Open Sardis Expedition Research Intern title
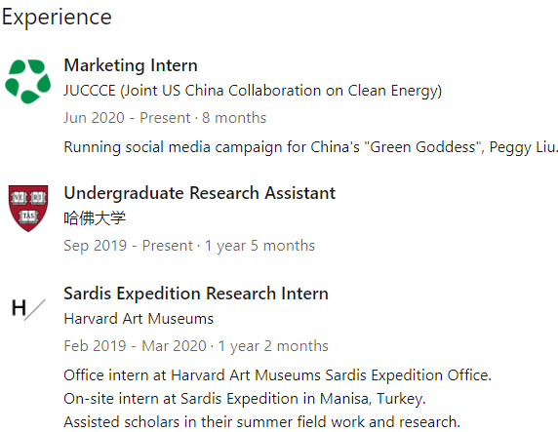558x432 pixels. pyautogui.click(x=196, y=294)
